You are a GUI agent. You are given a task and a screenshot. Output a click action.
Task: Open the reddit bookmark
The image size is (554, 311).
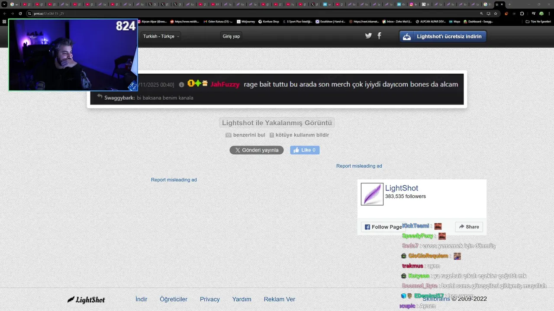(185, 21)
